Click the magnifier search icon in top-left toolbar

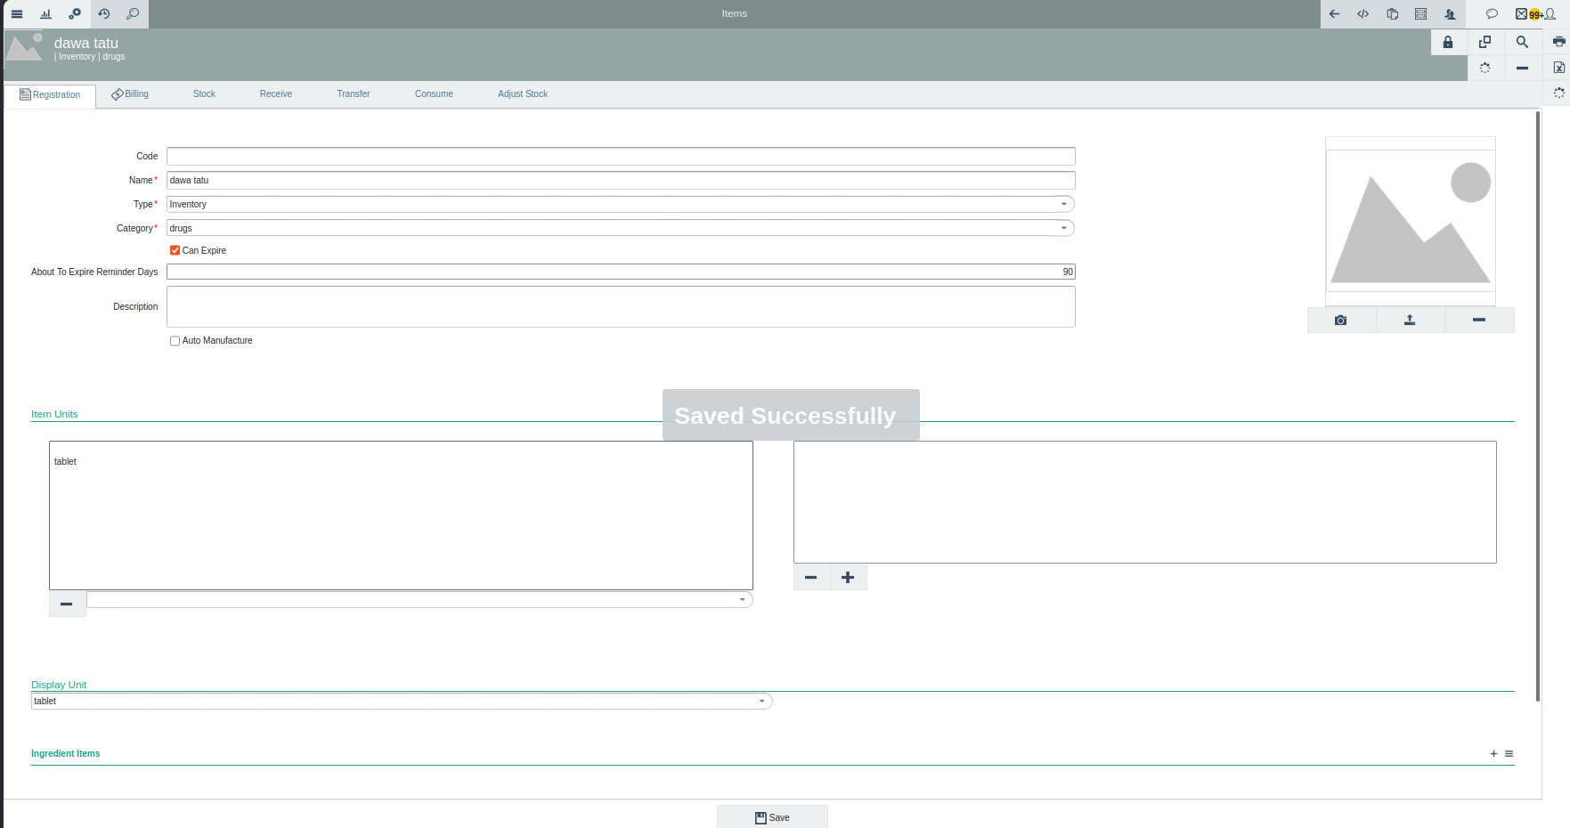pyautogui.click(x=133, y=14)
